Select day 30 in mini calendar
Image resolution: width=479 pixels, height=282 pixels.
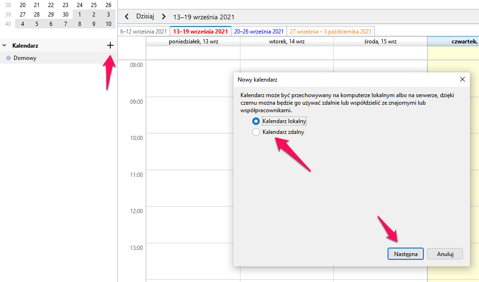point(66,14)
